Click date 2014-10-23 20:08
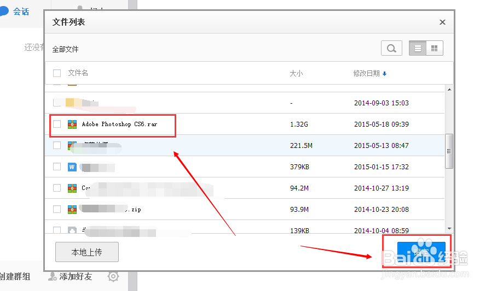This screenshot has width=497, height=291. point(382,210)
